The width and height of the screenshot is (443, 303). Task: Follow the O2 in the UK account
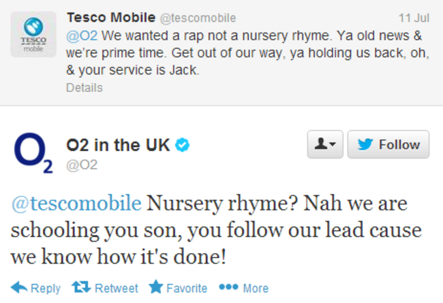388,144
